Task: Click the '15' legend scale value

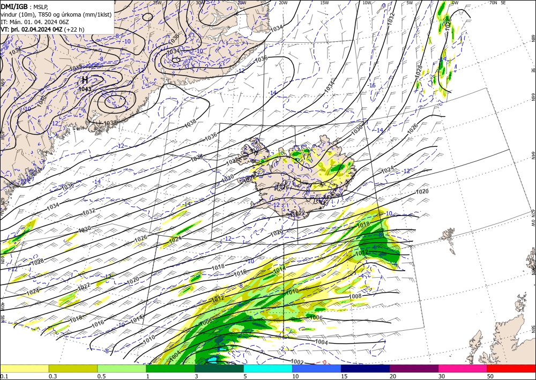Action: pyautogui.click(x=344, y=376)
